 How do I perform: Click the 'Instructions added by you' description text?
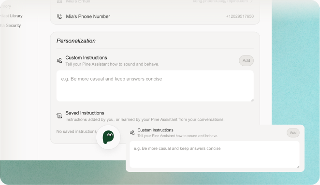tap(145, 119)
